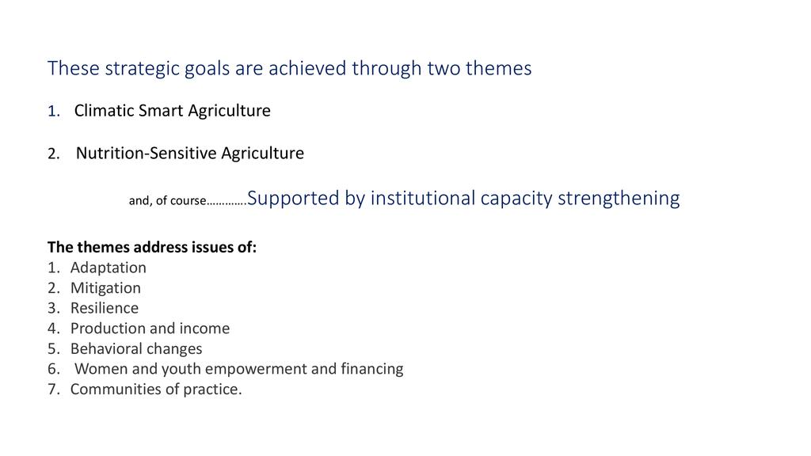The image size is (811, 456).
Task: Click Women and youth empowerment and financing
Action: click(x=239, y=369)
